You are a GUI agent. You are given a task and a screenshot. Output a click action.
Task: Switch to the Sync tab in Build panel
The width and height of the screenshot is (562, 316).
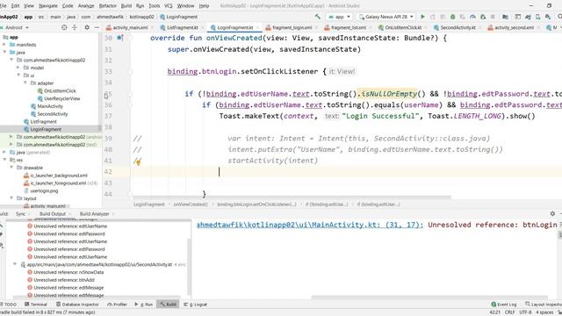[20, 213]
